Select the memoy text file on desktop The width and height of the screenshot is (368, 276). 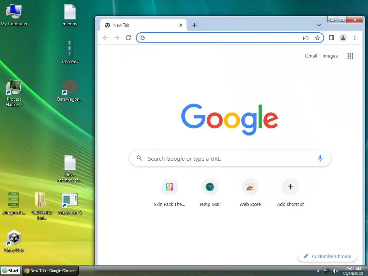coord(70,15)
